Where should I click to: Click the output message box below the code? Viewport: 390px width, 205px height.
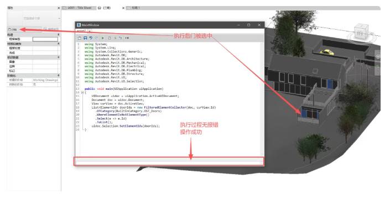(169, 163)
